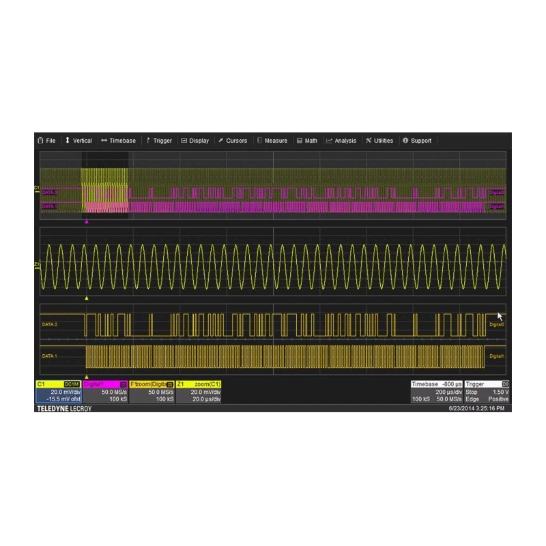Viewport: 546px width, 546px height.
Task: Click the Teledyne LeCroy logo
Action: pyautogui.click(x=64, y=408)
